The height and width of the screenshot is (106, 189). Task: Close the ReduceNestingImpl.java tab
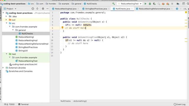tap(78, 9)
